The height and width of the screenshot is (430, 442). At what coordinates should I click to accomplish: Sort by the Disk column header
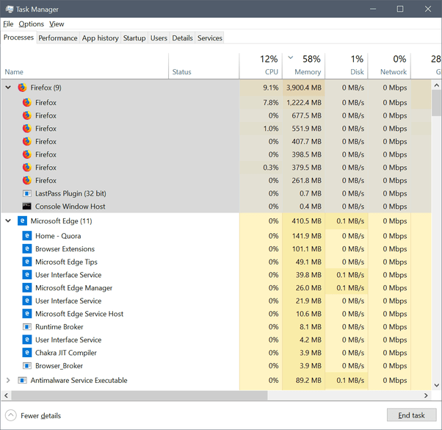pos(347,66)
